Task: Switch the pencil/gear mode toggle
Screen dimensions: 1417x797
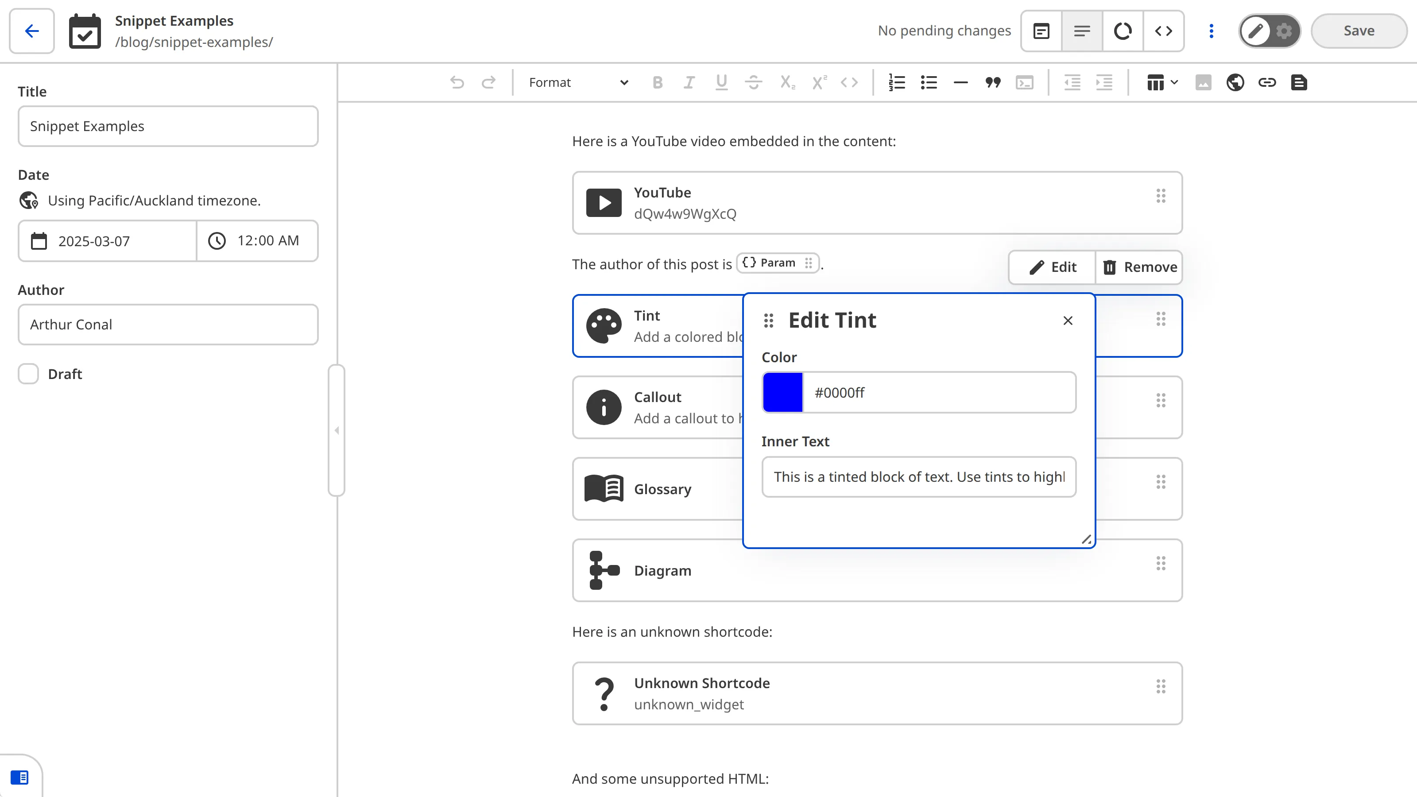Action: coord(1270,31)
